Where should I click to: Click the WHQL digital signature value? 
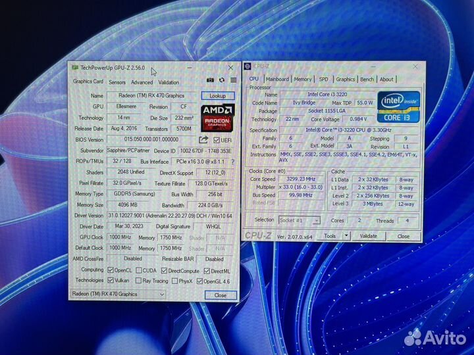[213, 227]
